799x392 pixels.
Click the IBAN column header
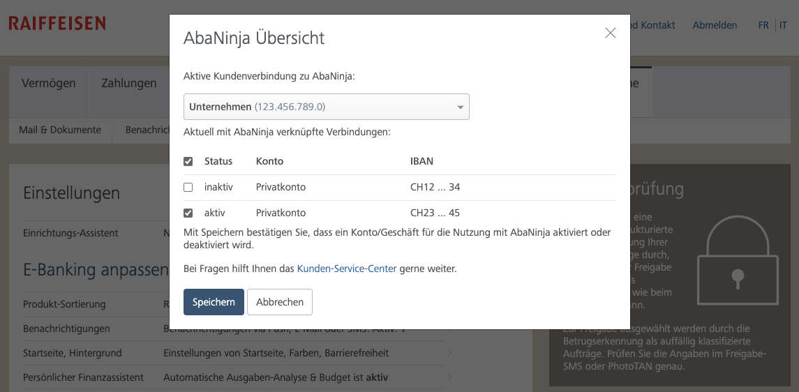click(422, 161)
